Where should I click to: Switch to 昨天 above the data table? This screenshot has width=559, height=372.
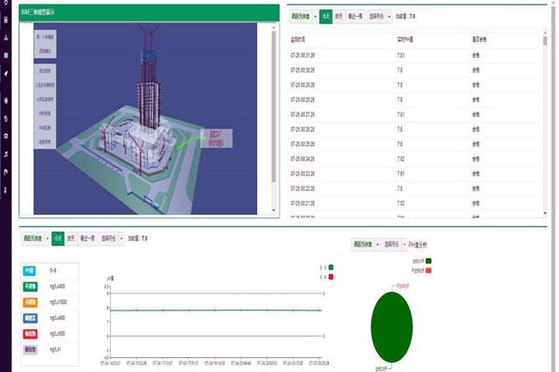pos(340,17)
